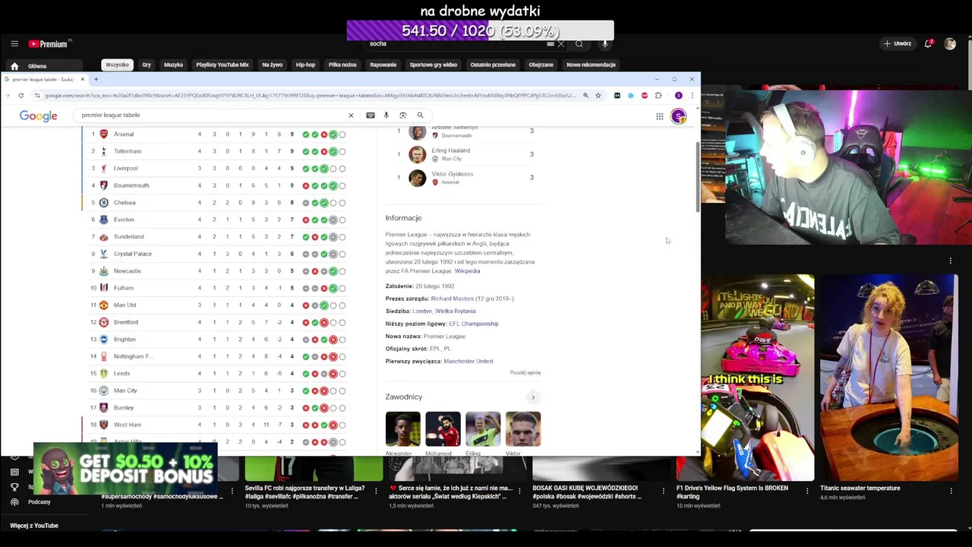Screen dimensions: 972x547
Task: Click Google search box 'premier league tabele'
Action: pos(213,115)
